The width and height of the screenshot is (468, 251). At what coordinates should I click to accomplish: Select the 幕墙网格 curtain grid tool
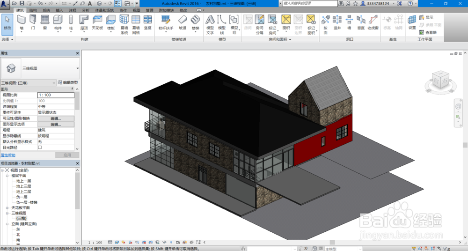point(136,24)
